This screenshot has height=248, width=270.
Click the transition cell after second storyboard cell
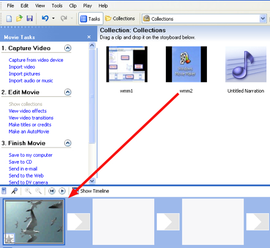168,222
